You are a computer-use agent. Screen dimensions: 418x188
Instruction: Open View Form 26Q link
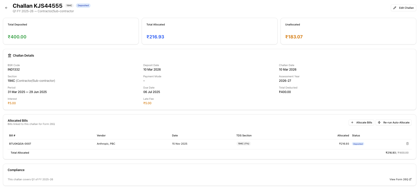(x=399, y=180)
